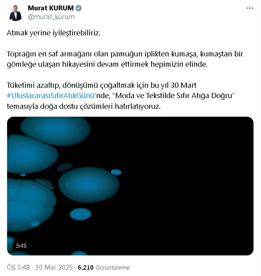Click the large central blue bubble in video

point(89,185)
